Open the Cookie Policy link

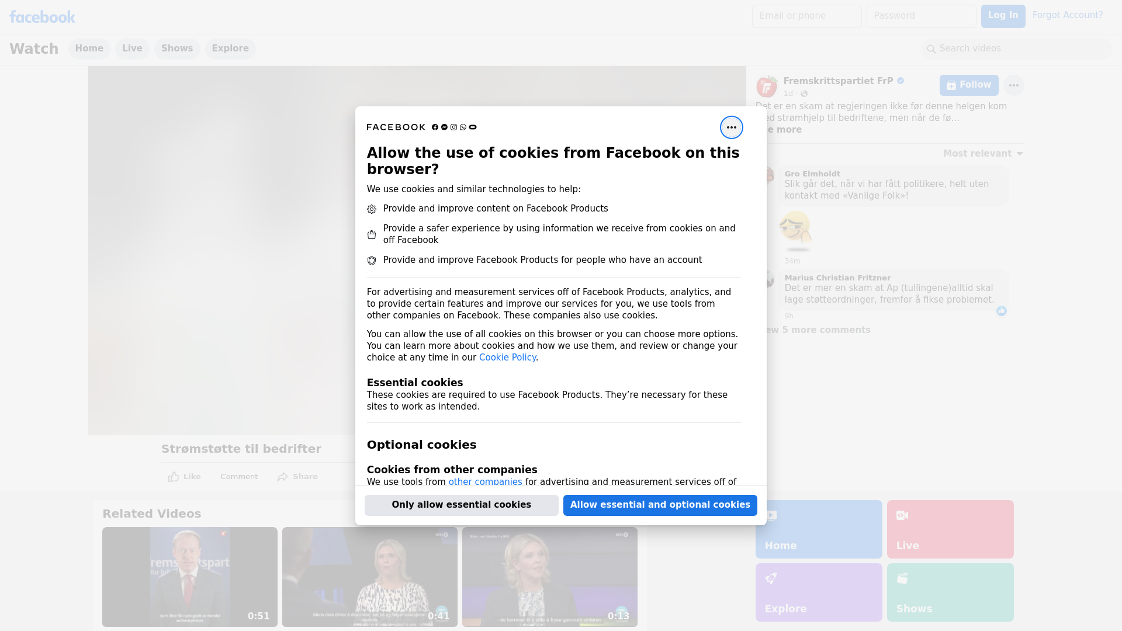507,358
